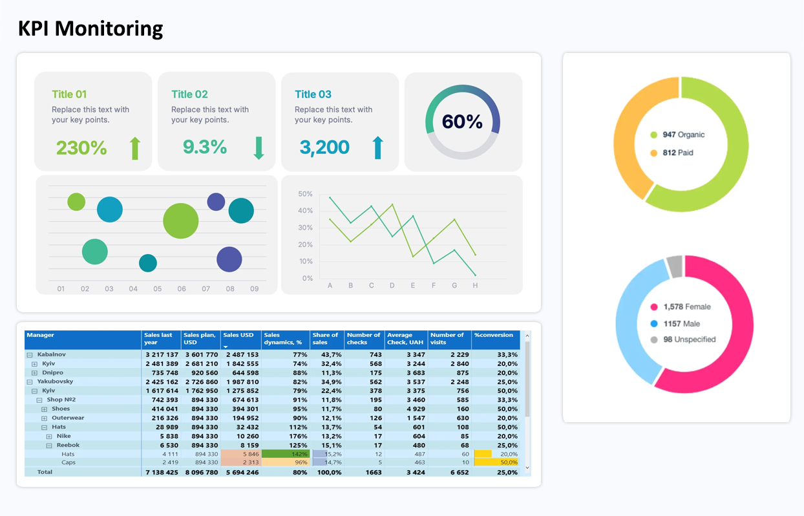Click the Sales dynamics, % column header
This screenshot has width=804, height=516.
point(285,339)
